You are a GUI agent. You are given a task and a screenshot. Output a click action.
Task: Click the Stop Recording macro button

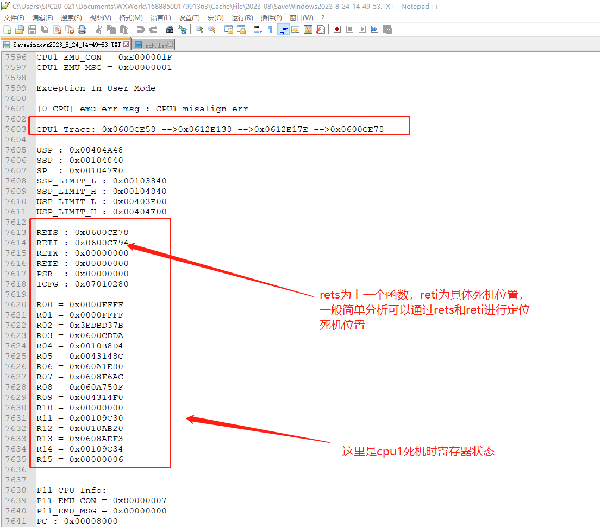tap(350, 29)
